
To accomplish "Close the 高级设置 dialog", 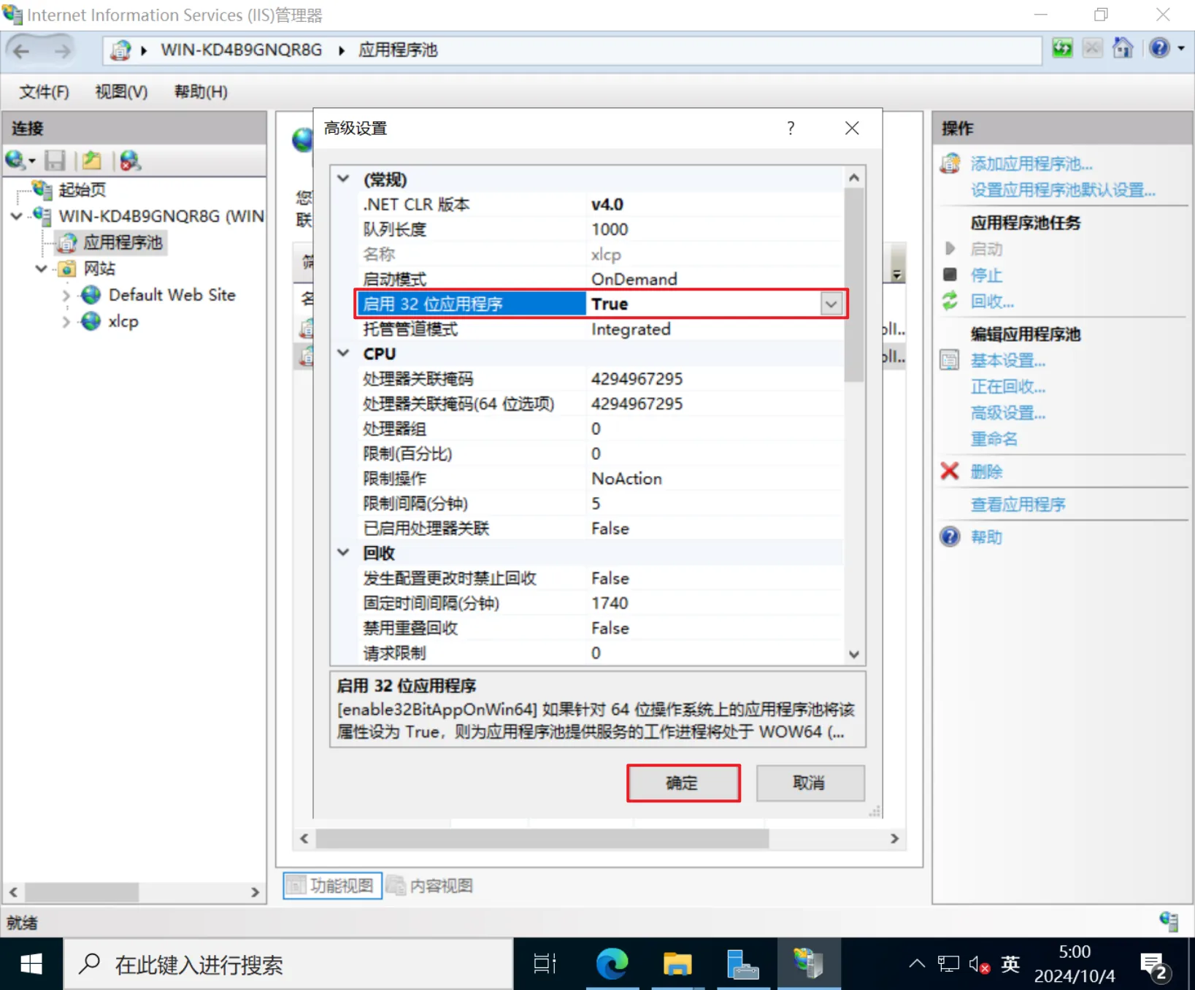I will pos(852,128).
